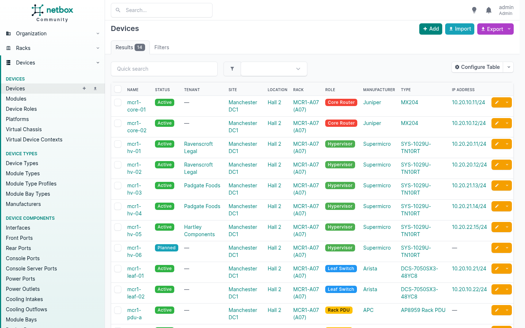Click the NetBox Community logo
Image resolution: width=525 pixels, height=328 pixels.
click(x=52, y=13)
